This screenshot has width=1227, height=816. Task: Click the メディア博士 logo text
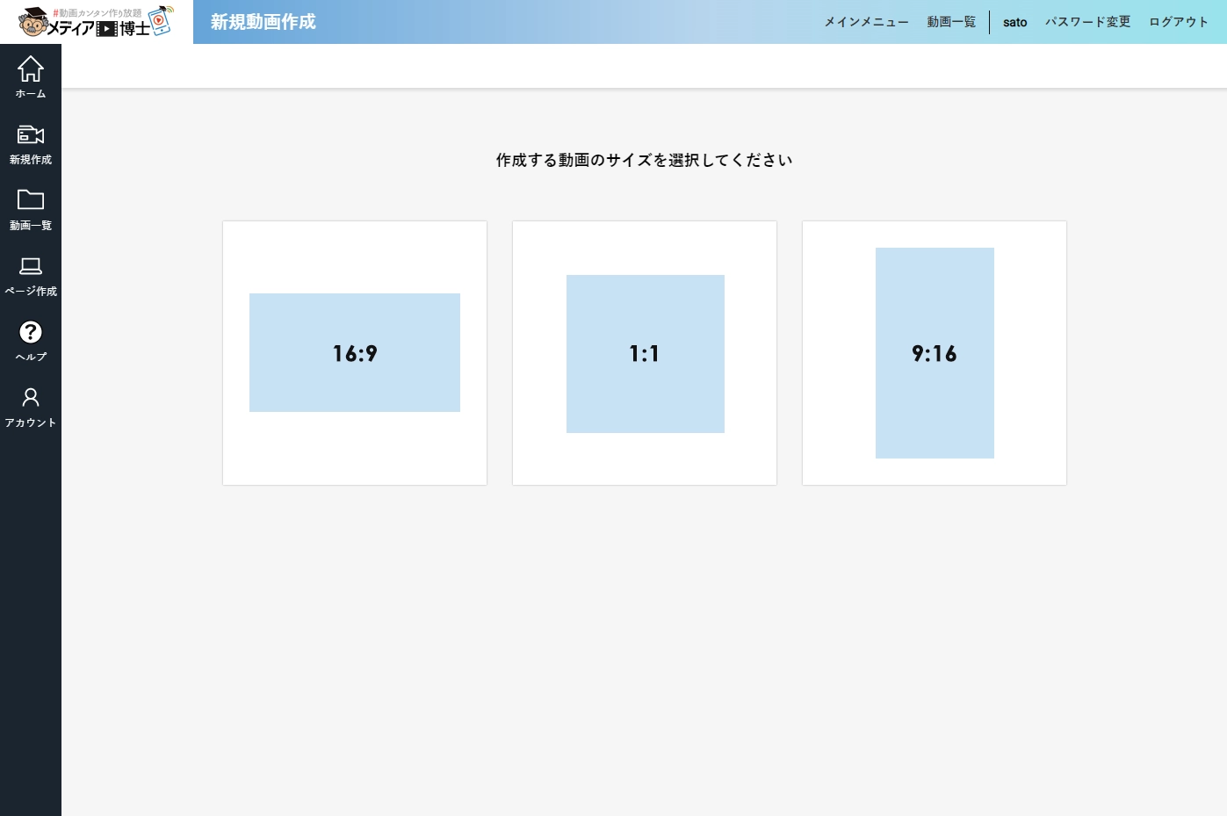98,28
